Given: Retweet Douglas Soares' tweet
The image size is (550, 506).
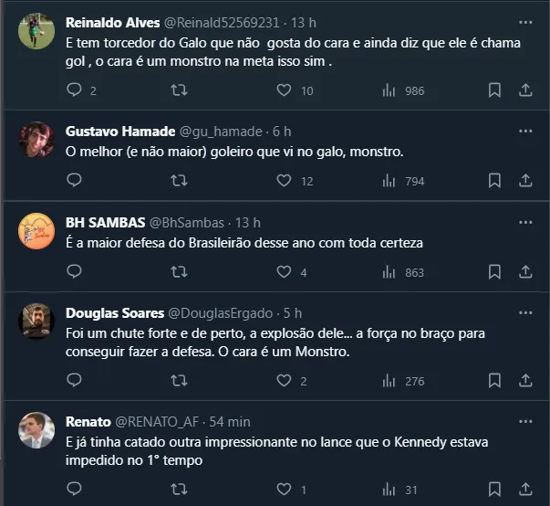Looking at the screenshot, I should 179,381.
